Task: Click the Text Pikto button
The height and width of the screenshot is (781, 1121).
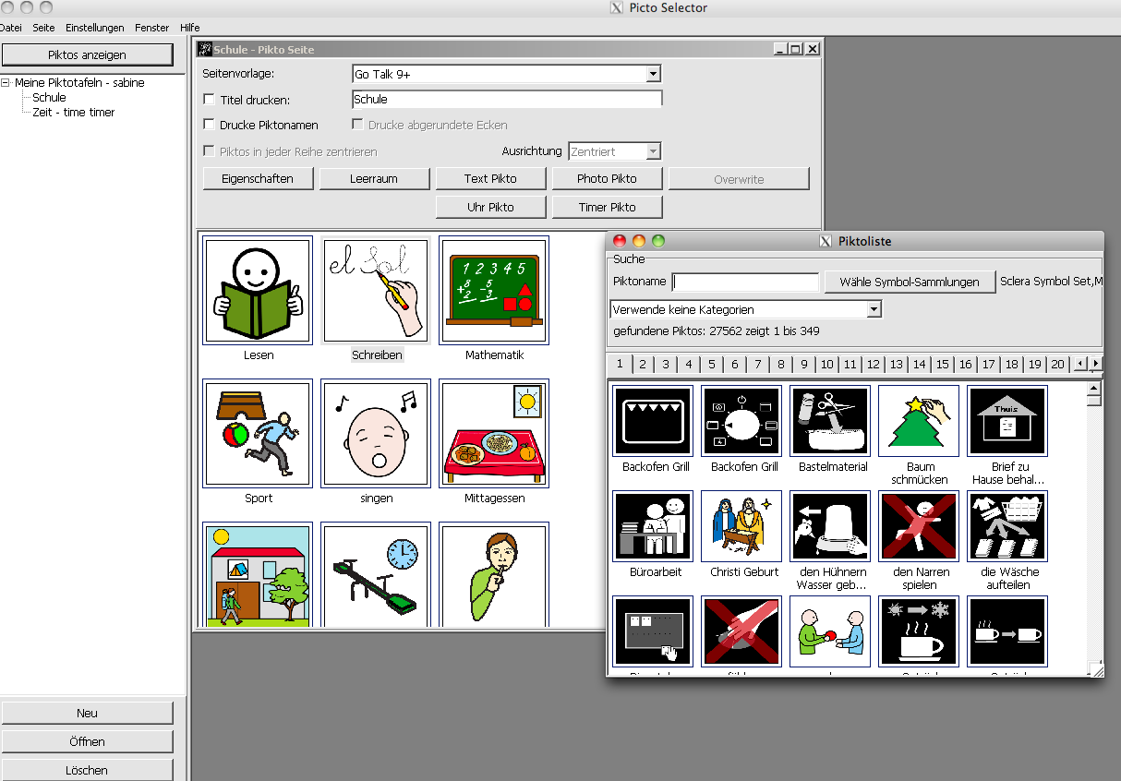Action: [x=490, y=178]
